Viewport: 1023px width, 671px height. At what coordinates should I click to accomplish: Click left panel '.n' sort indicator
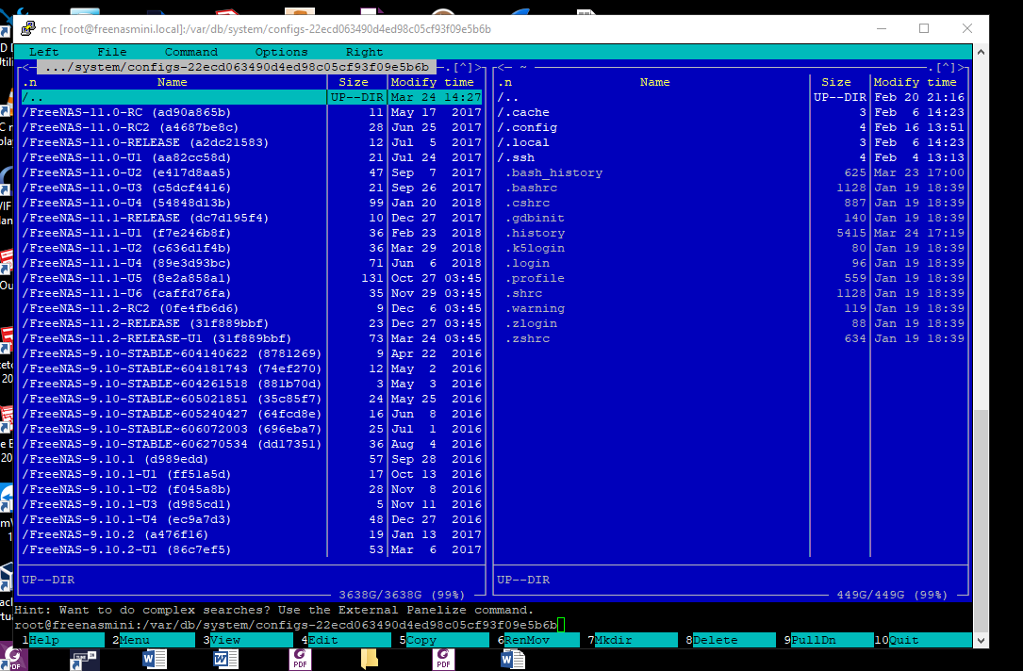coord(29,82)
